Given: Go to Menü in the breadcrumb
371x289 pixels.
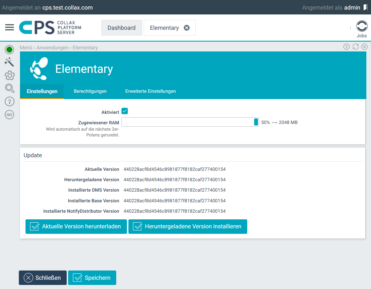Looking at the screenshot, I should pos(26,48).
